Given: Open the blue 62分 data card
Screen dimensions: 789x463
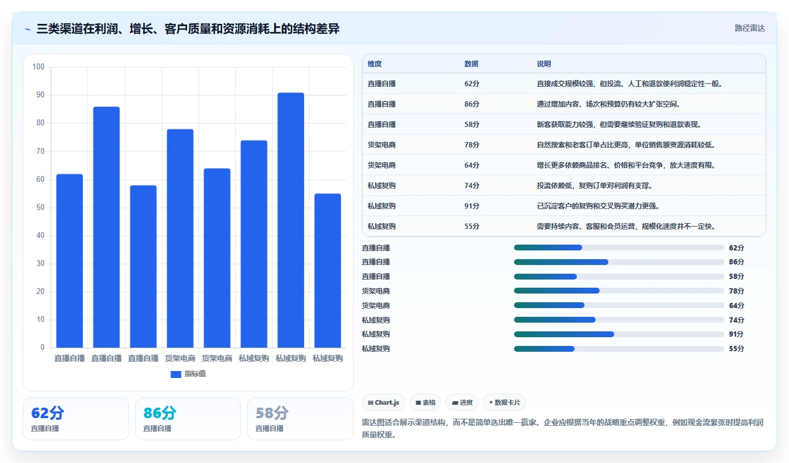Looking at the screenshot, I should pyautogui.click(x=76, y=419).
